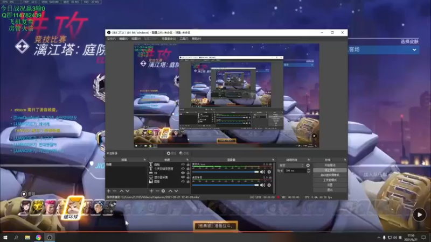Pop out the 来源 dock panel
This screenshot has width=431, height=242.
pos(187,160)
